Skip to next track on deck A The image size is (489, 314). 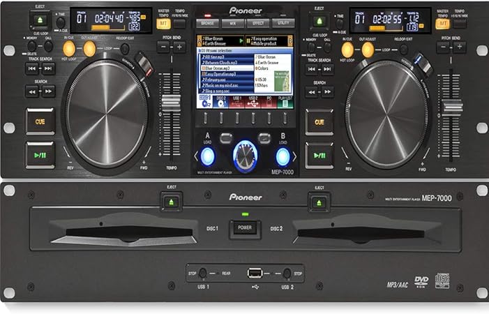pos(48,68)
